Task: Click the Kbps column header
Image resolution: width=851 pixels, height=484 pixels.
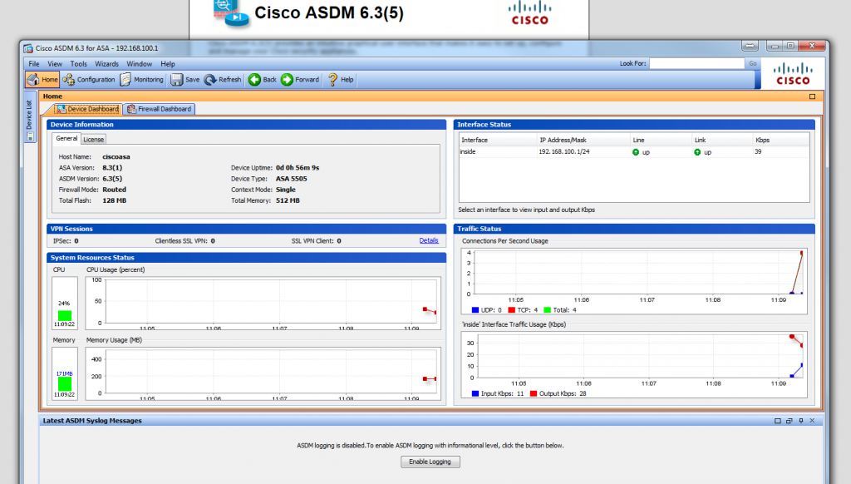Action: point(781,140)
